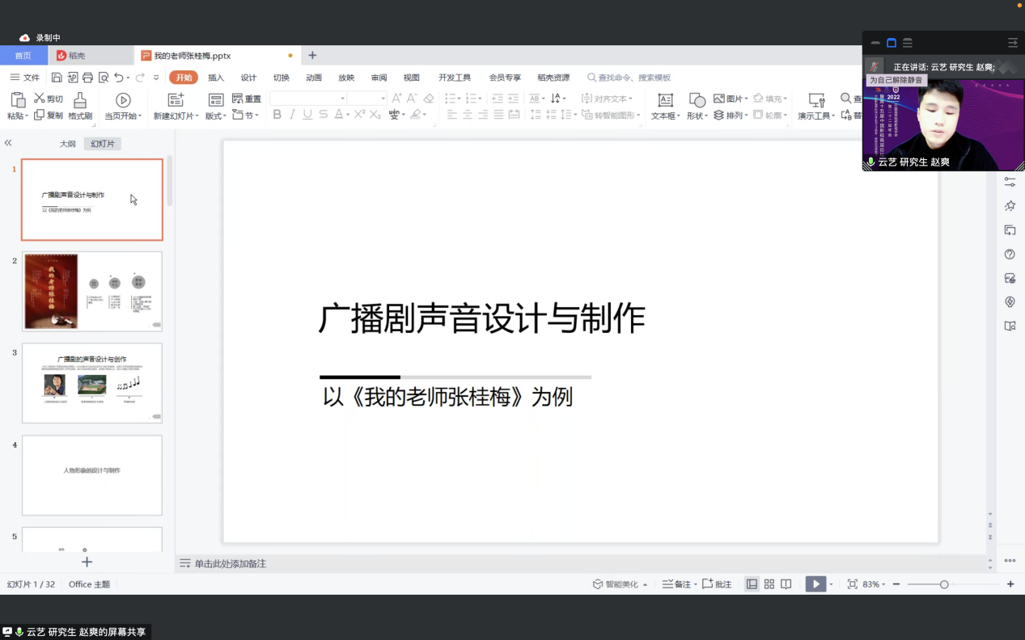Open the 形状 shapes tool
Viewport: 1025px width, 640px height.
[697, 101]
